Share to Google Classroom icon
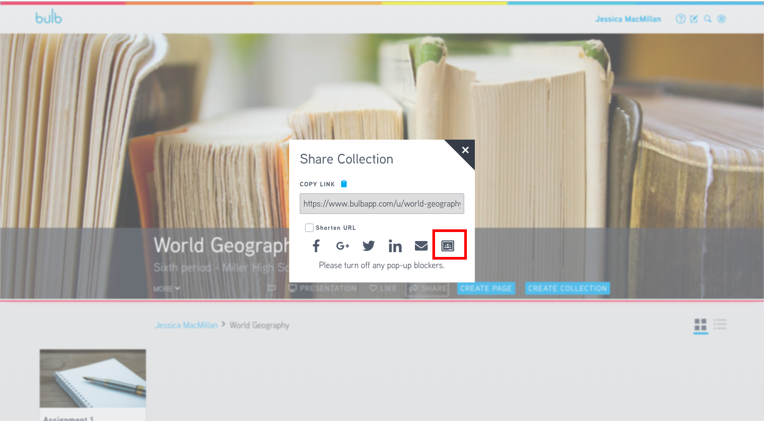 (448, 246)
